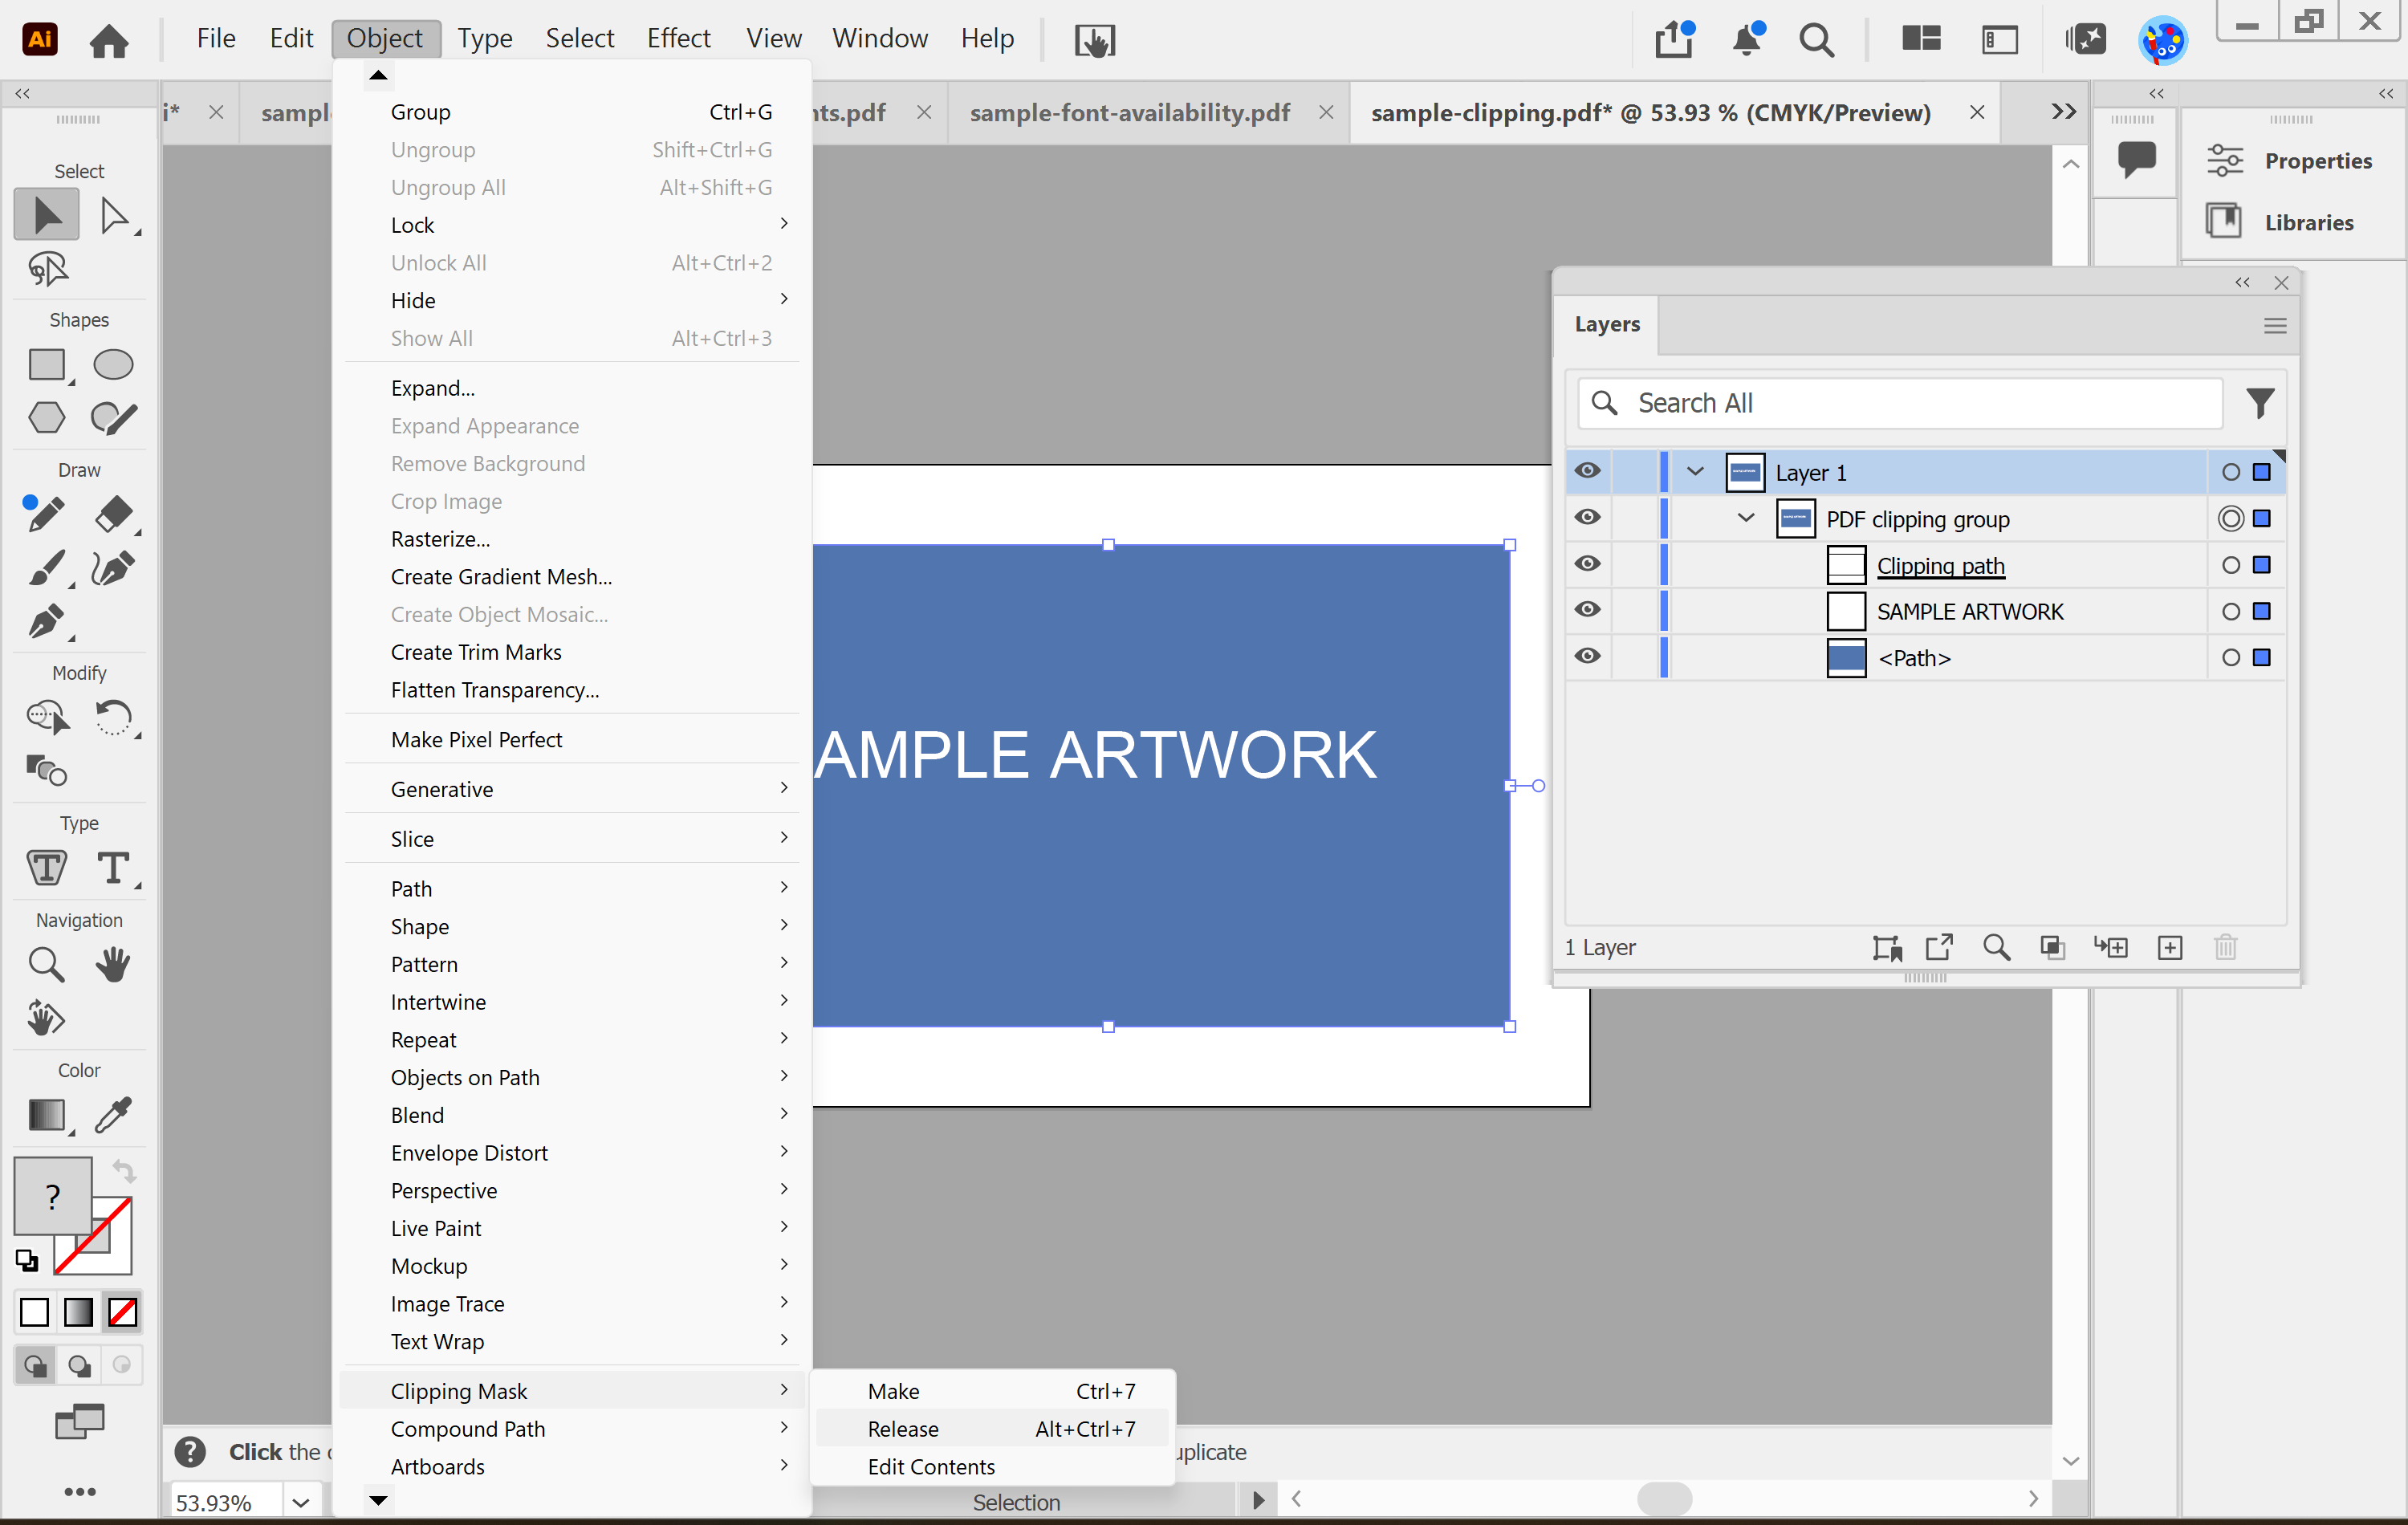Choose Release in Clipping Mask submenu
The width and height of the screenshot is (2408, 1525).
point(992,1428)
